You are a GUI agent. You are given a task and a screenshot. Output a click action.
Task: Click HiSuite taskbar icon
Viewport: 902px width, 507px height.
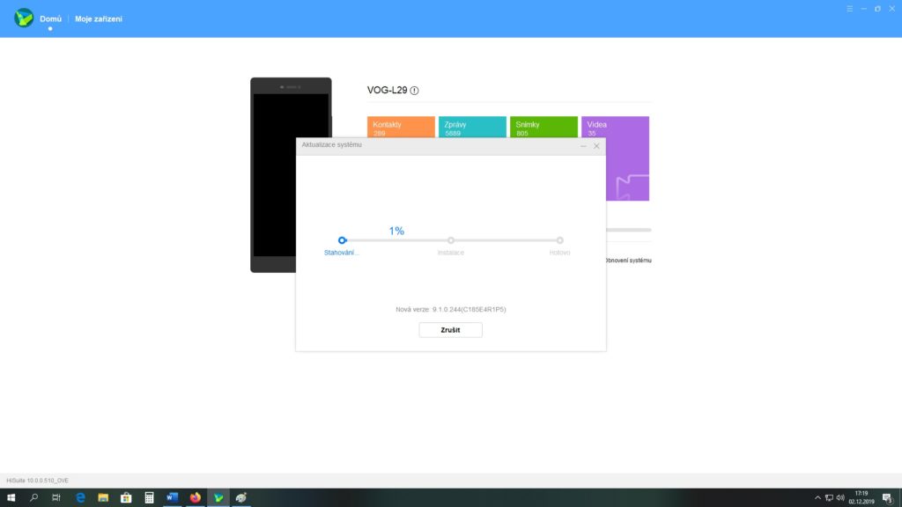[218, 498]
